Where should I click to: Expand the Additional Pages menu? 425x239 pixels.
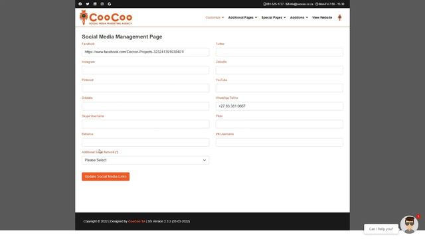[242, 17]
